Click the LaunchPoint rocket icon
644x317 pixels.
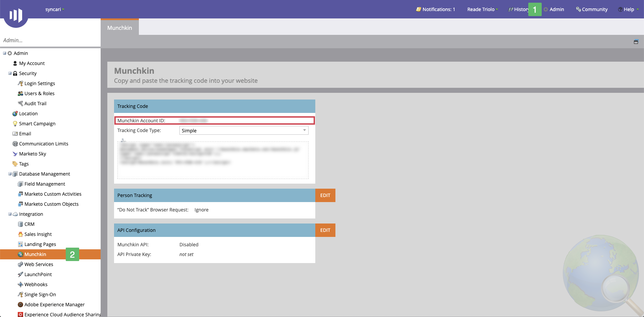[20, 274]
